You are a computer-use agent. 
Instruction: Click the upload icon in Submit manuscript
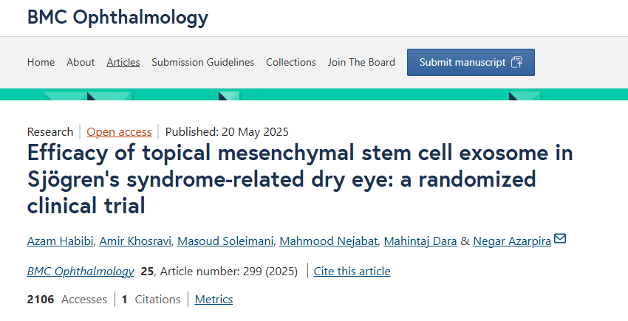(516, 62)
